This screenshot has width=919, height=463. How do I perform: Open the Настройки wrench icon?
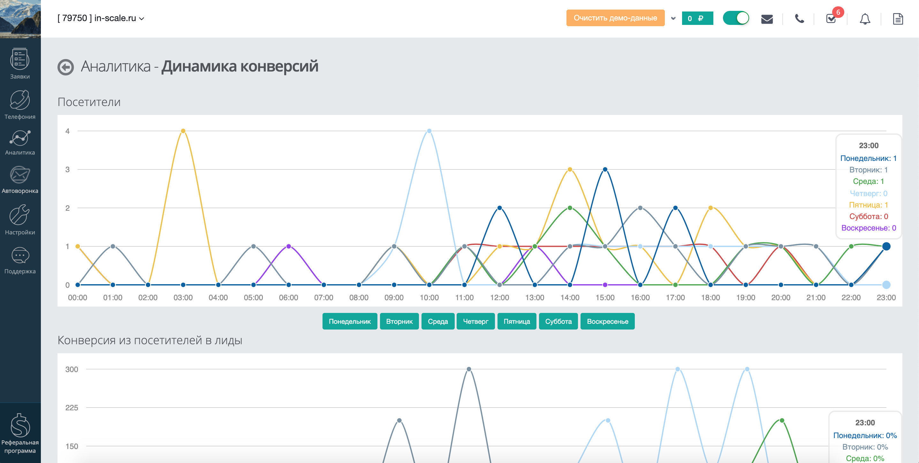point(19,215)
